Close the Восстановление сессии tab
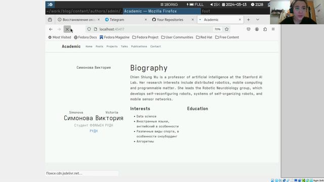Image resolution: width=324 pixels, height=182 pixels. point(99,20)
